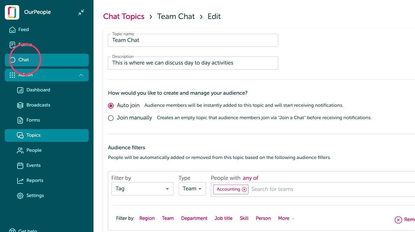Open the Reports graph icon

coord(20,180)
